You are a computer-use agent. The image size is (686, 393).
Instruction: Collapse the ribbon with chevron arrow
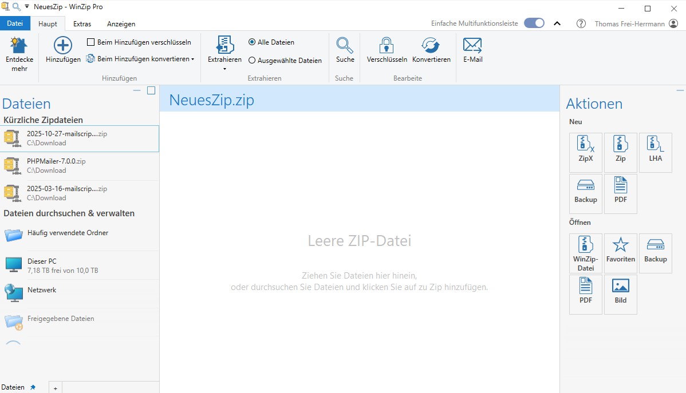[x=557, y=23]
